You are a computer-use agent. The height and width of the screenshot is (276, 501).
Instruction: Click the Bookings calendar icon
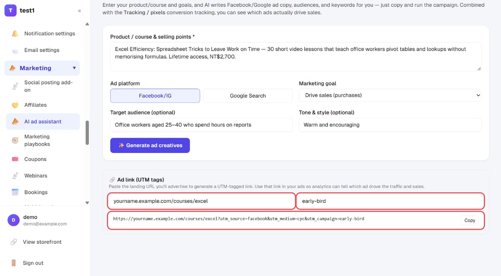point(15,192)
